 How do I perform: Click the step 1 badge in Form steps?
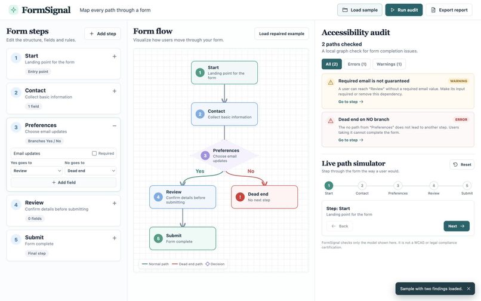(16, 58)
